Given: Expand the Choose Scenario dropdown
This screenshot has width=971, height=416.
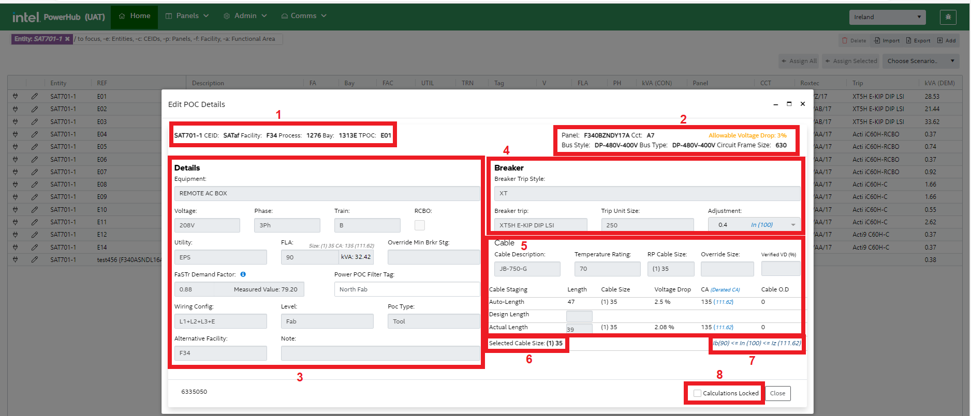Looking at the screenshot, I should pyautogui.click(x=920, y=61).
